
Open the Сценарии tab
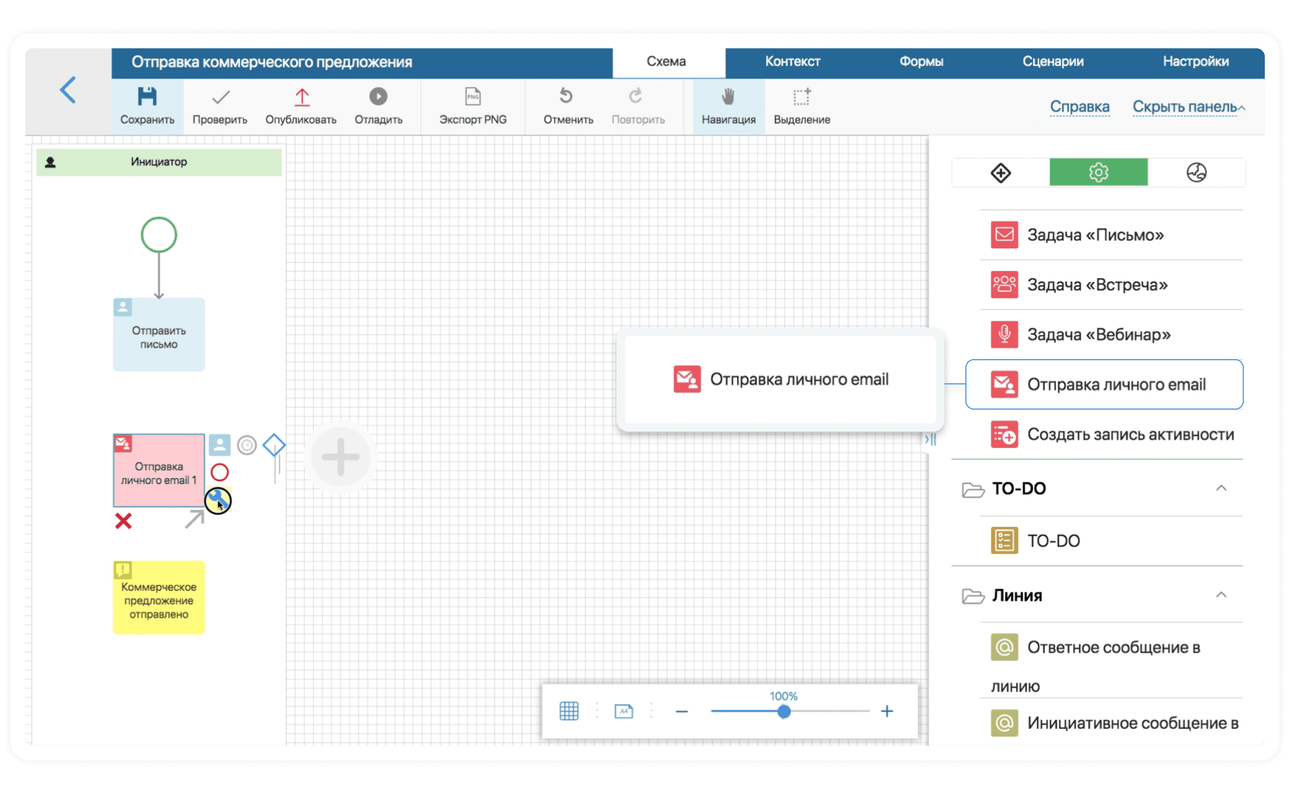pyautogui.click(x=1053, y=61)
